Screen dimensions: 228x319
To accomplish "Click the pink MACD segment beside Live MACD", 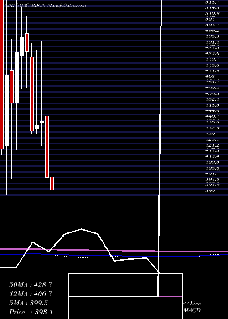I will pos(171,296).
